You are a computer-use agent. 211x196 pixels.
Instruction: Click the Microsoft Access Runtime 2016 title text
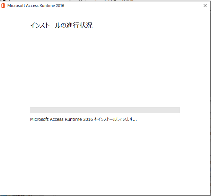coord(36,6)
